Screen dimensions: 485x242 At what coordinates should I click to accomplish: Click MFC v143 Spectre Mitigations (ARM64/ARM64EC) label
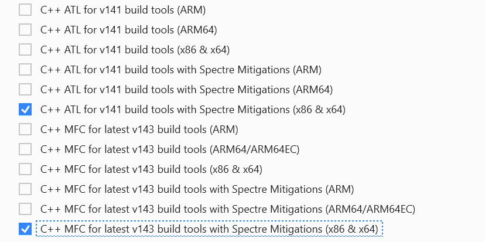coord(228,210)
